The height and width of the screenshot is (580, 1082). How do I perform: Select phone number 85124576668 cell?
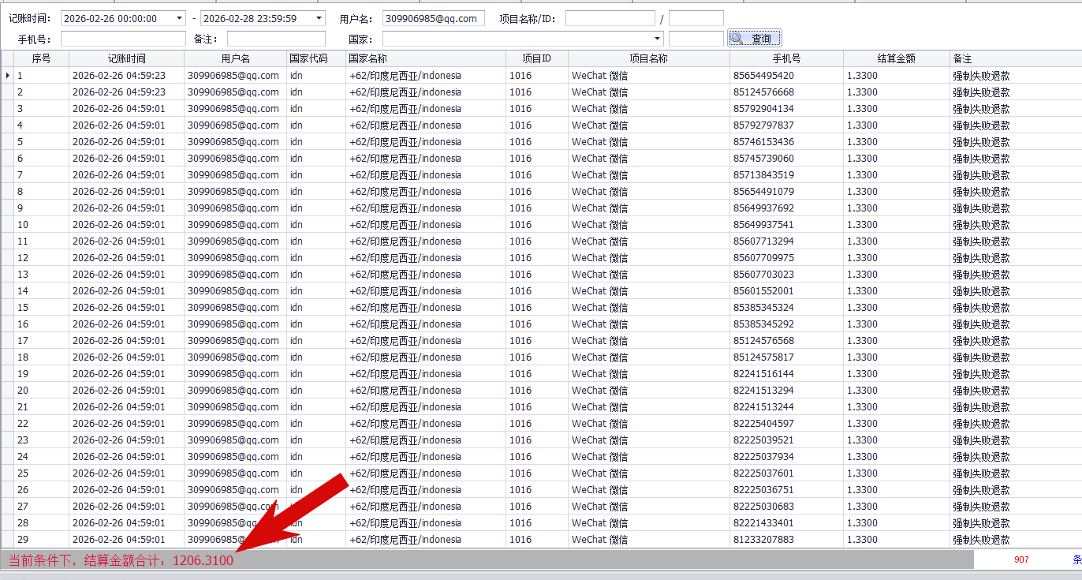(x=786, y=92)
